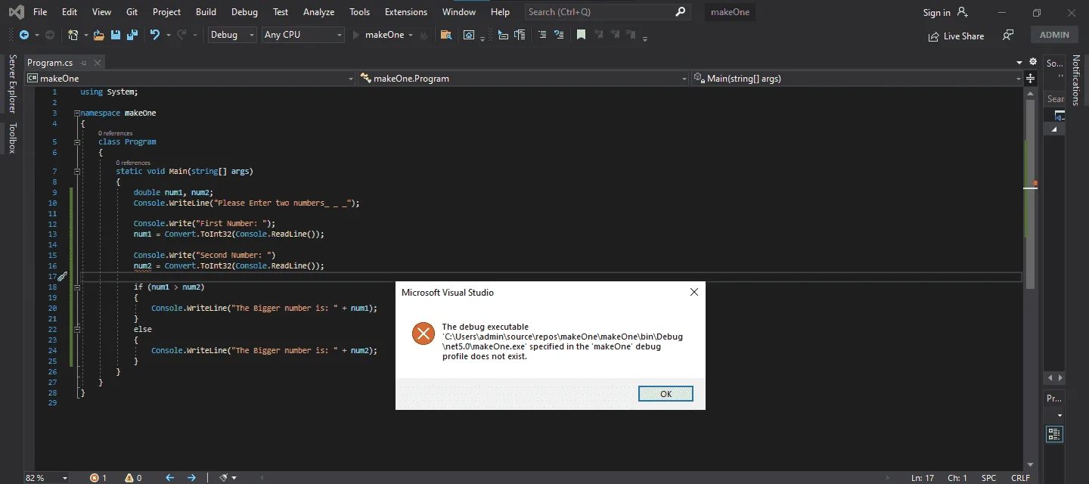Close the Program.cs tab
Viewport: 1089px width, 484px height.
point(98,63)
